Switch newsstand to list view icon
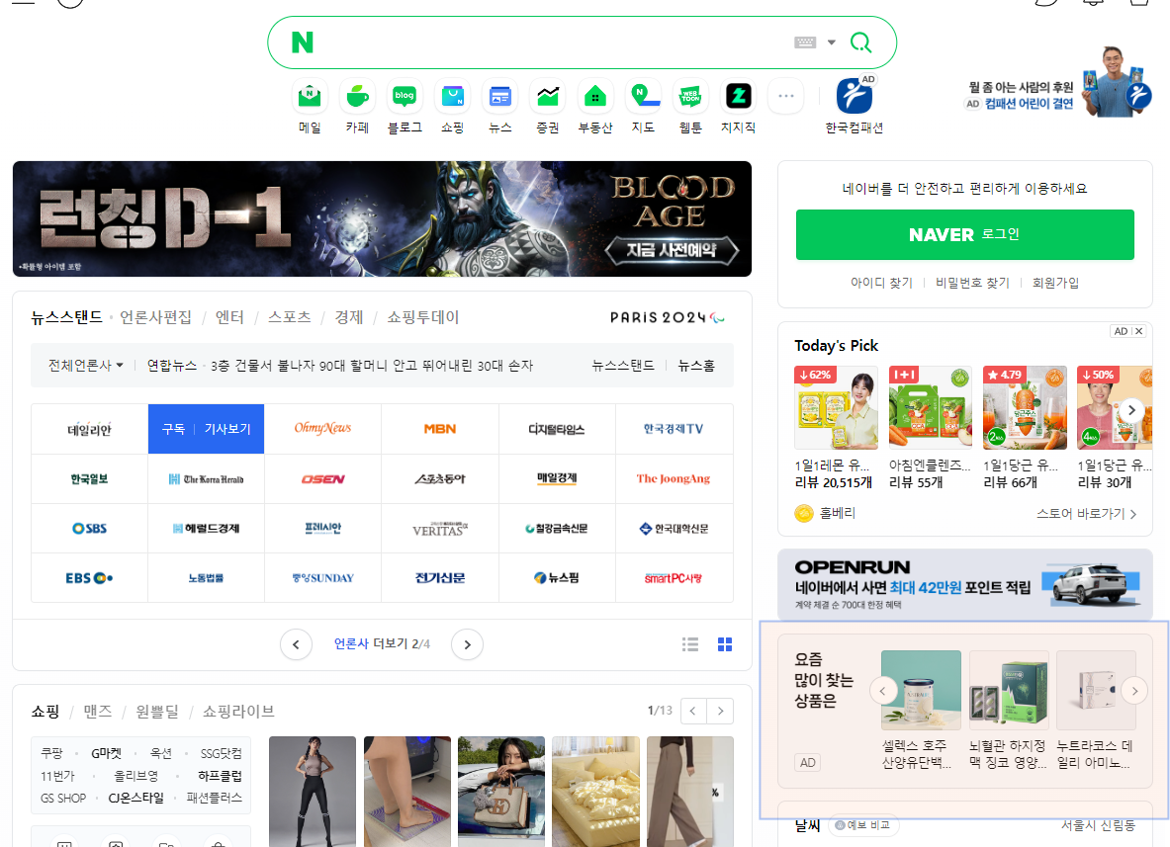 point(690,644)
